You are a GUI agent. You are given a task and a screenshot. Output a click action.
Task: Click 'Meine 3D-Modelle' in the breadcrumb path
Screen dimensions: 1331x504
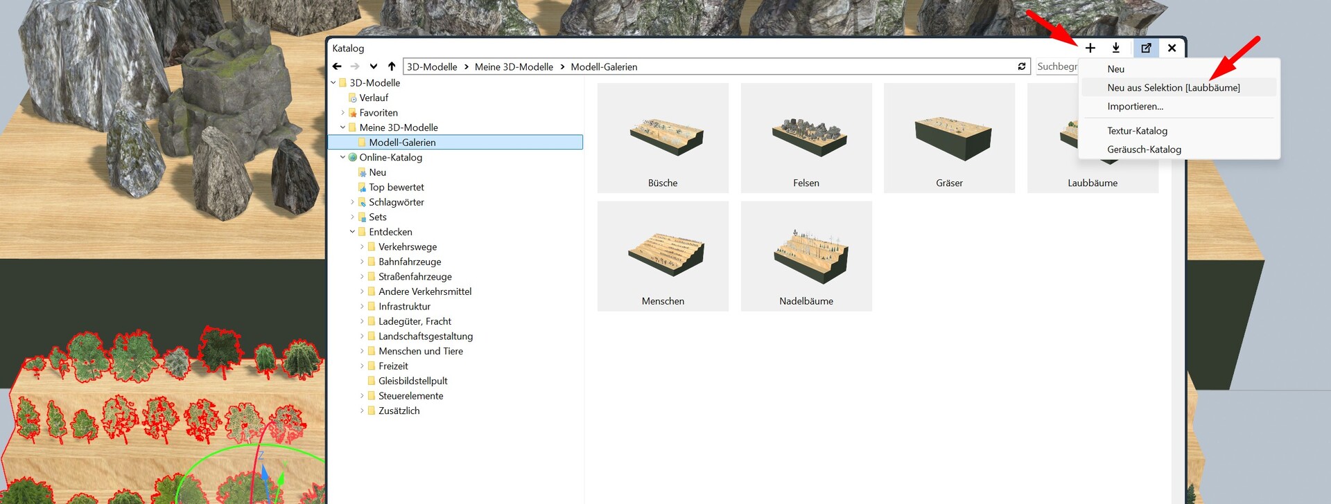[514, 67]
